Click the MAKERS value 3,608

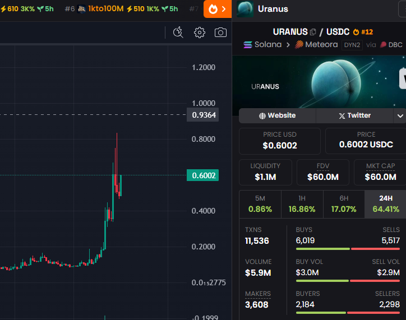coord(257,305)
